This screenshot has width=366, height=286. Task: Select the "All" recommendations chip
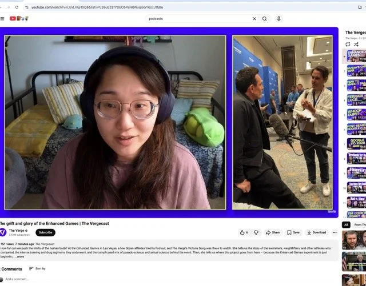(346, 225)
